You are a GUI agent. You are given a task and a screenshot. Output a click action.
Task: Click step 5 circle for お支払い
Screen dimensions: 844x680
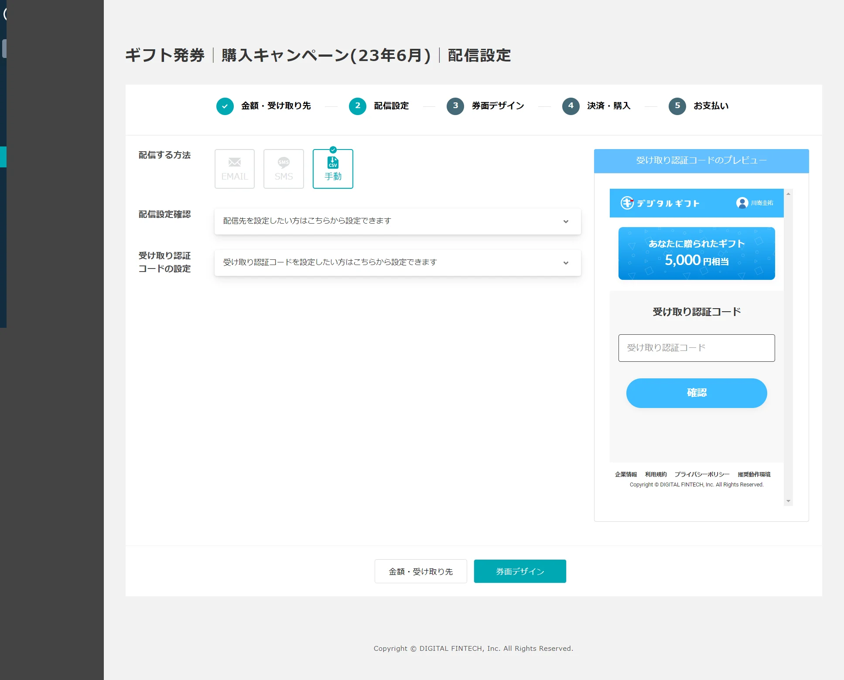(677, 106)
